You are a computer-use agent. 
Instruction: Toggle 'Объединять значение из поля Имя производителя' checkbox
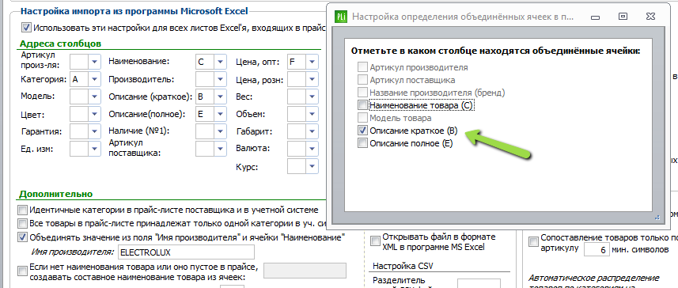(x=22, y=237)
